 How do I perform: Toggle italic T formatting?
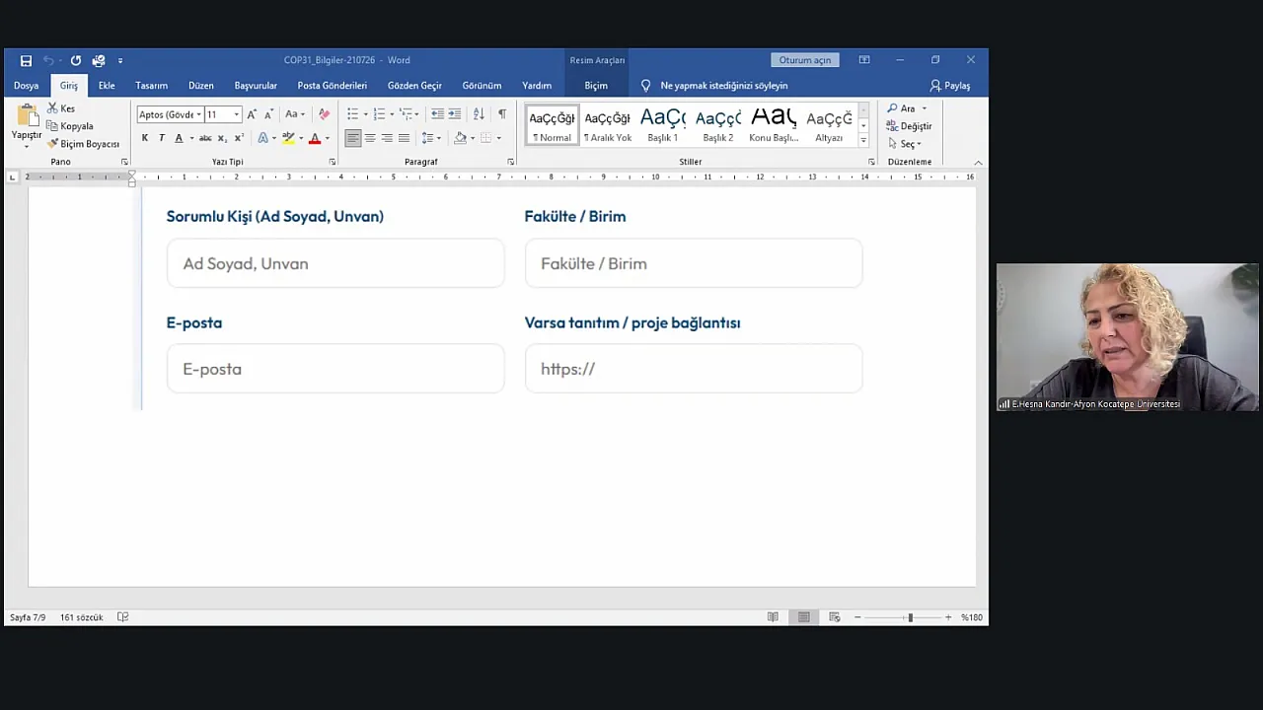point(162,138)
